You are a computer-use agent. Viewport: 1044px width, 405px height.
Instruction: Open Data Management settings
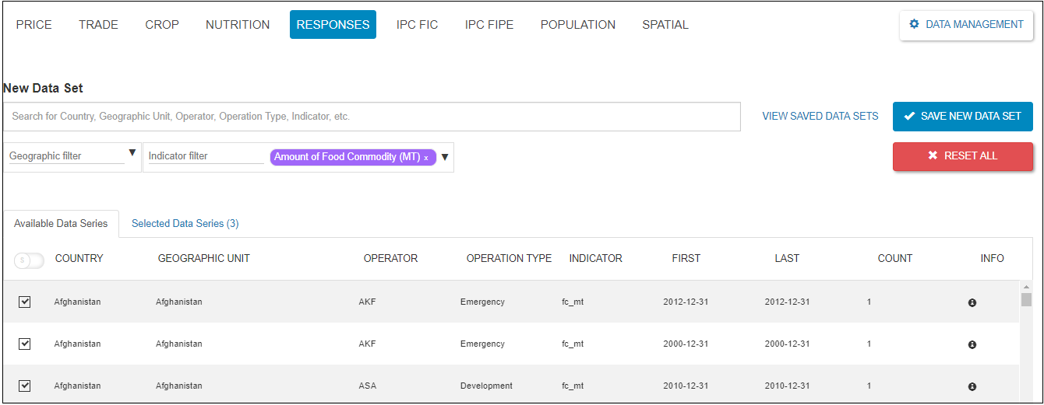coord(966,25)
